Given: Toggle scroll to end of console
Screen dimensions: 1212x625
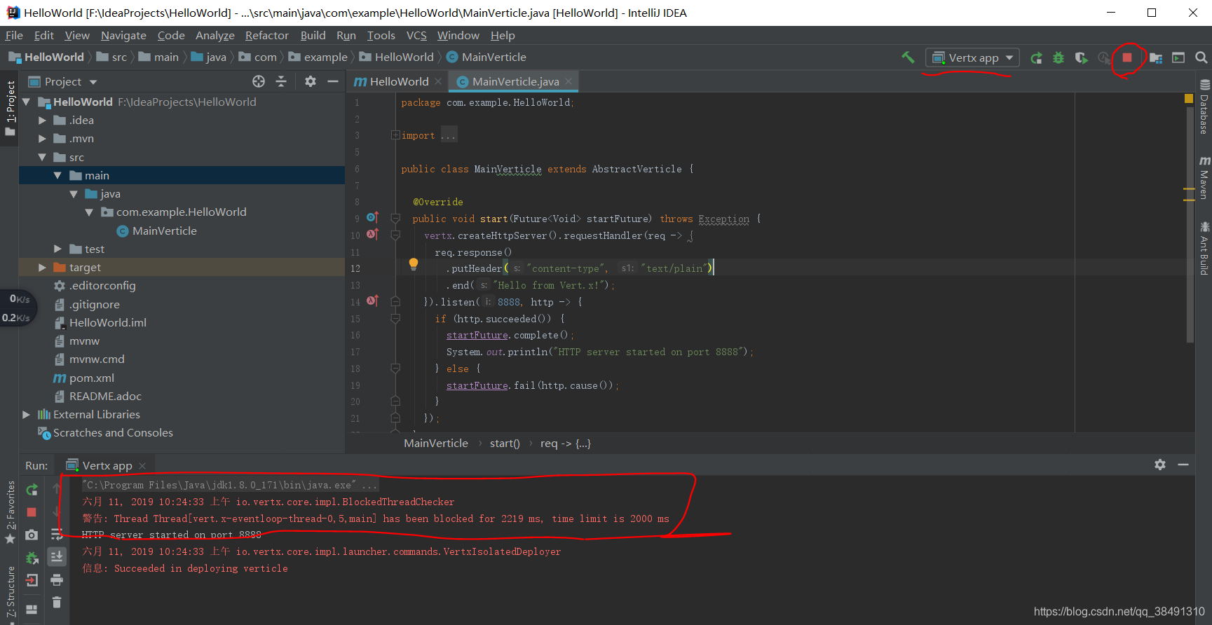Looking at the screenshot, I should point(57,556).
